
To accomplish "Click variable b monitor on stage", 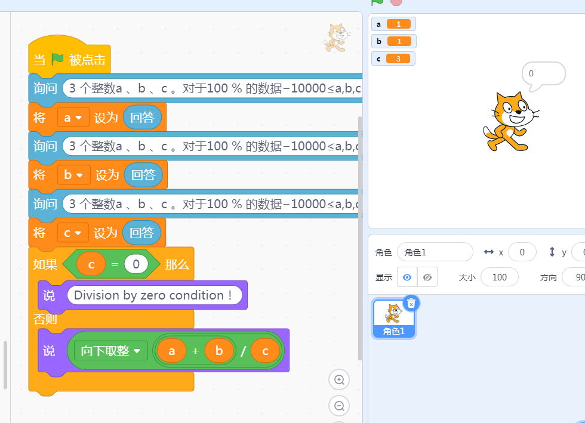I will (x=394, y=41).
